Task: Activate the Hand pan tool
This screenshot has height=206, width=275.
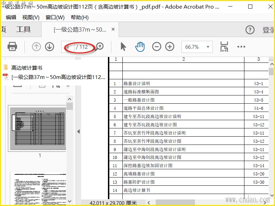Action: click(x=140, y=47)
